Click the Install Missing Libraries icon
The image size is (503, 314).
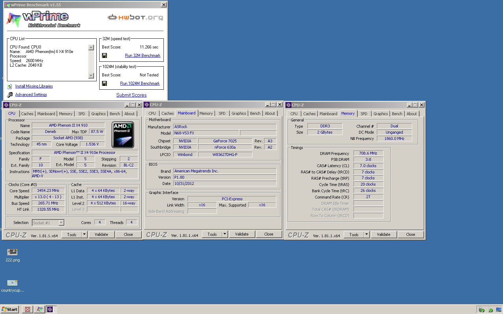click(x=10, y=86)
